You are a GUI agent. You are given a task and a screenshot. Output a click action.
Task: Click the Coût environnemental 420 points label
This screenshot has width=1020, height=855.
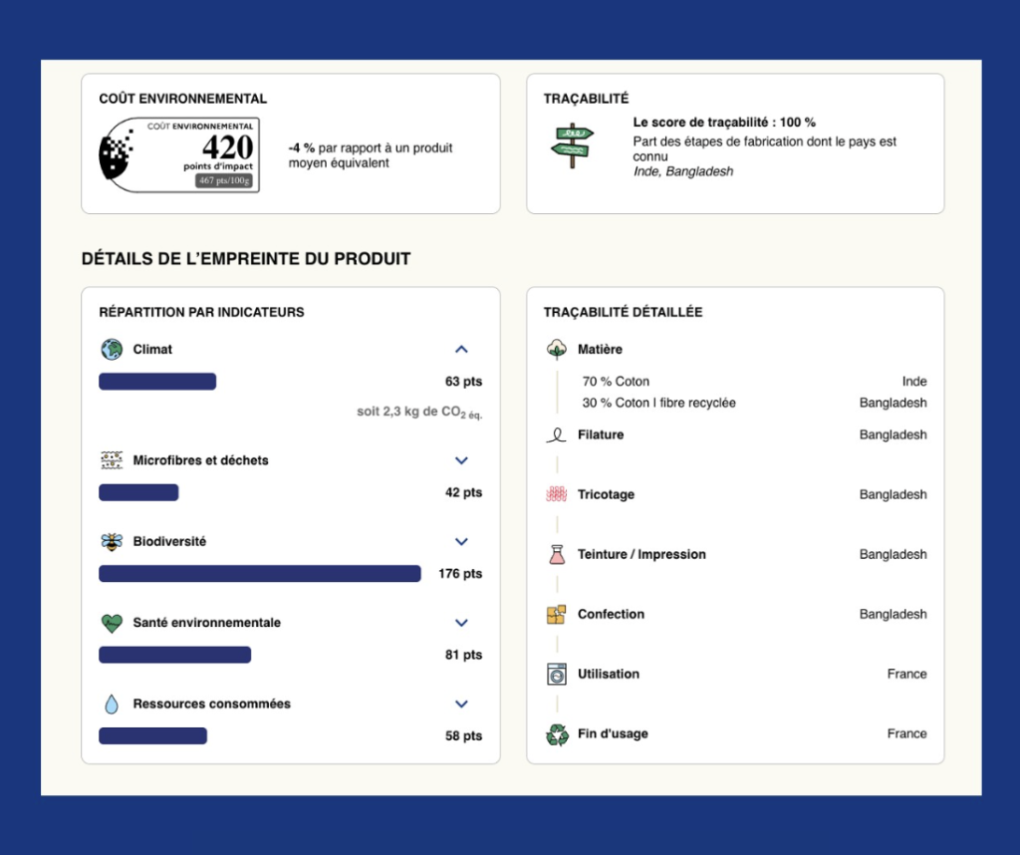click(179, 154)
